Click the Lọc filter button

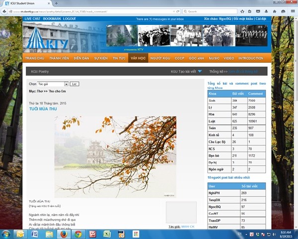(x=74, y=84)
